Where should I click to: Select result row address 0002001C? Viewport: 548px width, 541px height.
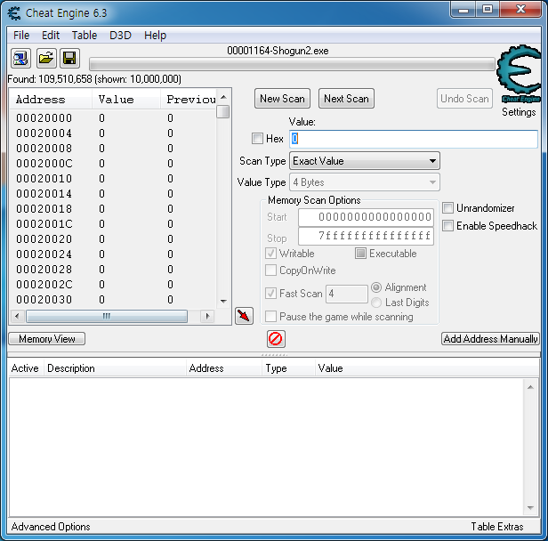click(113, 223)
